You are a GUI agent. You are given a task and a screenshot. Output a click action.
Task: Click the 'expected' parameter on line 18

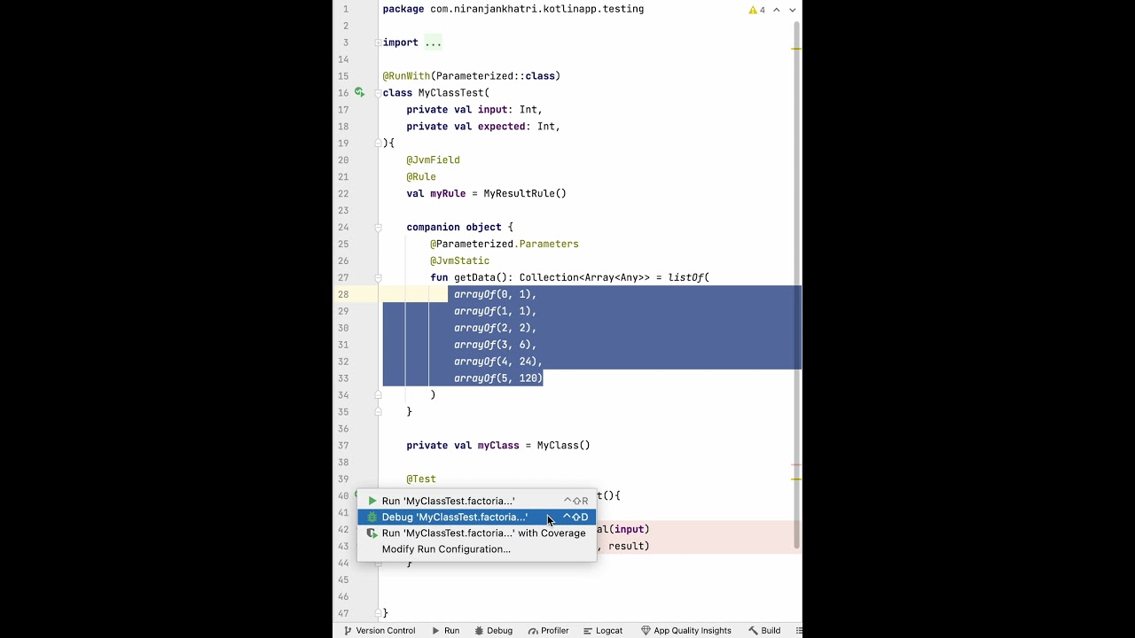pyautogui.click(x=501, y=127)
